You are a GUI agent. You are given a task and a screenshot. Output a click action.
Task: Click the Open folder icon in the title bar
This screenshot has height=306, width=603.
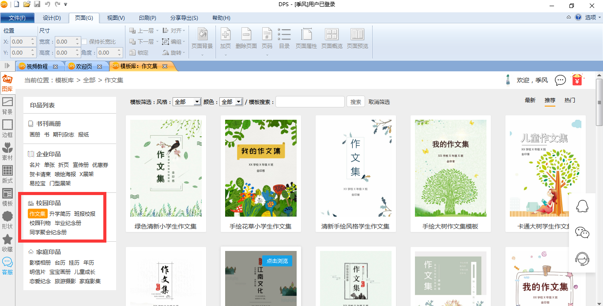[27, 4]
